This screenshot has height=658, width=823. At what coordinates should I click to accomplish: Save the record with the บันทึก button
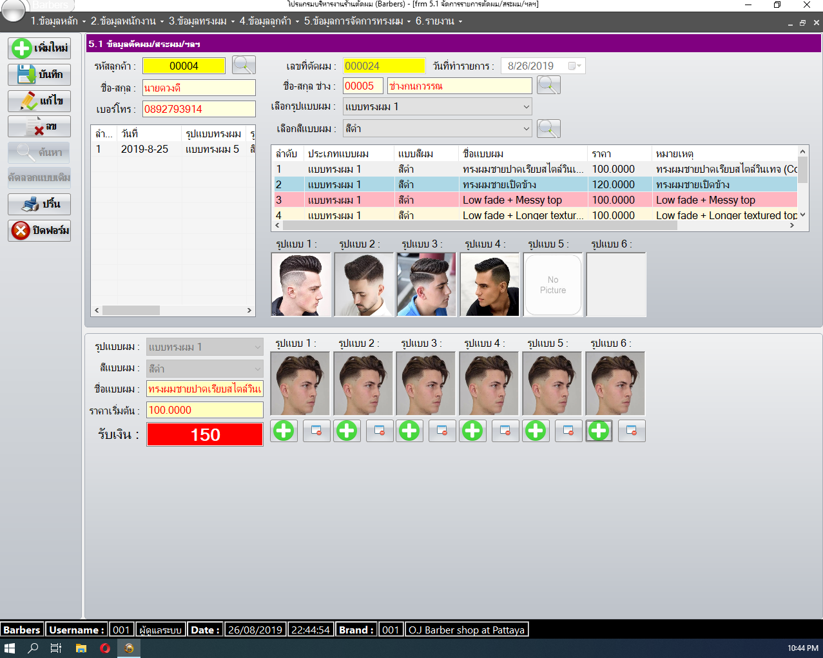pos(39,75)
